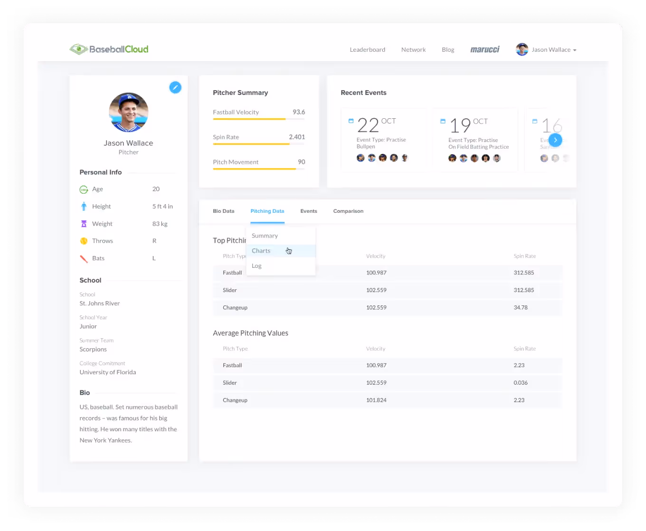Viewport: 646px width, 531px height.
Task: Select the red Bats icon
Action: pyautogui.click(x=84, y=258)
